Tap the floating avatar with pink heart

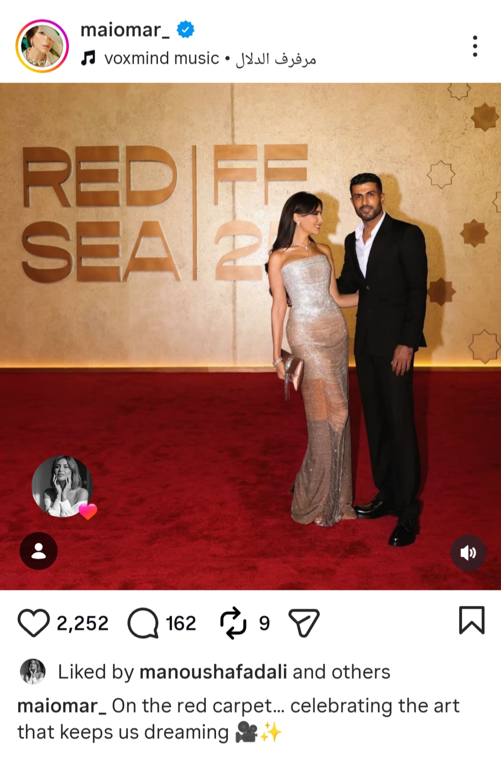[62, 486]
